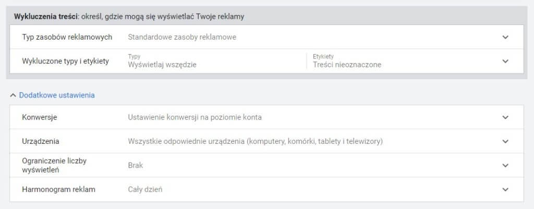Expand the Urządzenia row chevron

pos(505,141)
